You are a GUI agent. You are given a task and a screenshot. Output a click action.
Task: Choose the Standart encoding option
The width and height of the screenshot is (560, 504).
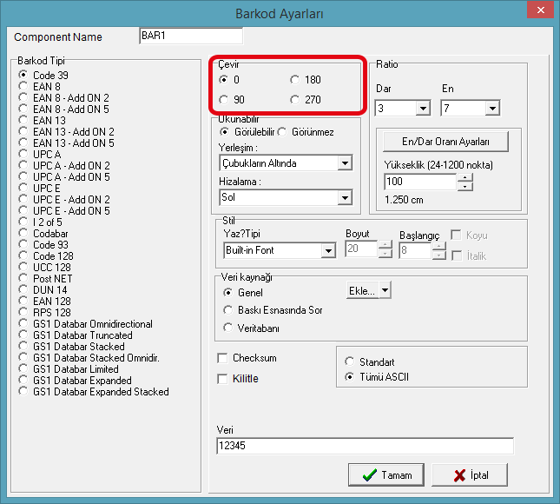click(x=351, y=361)
